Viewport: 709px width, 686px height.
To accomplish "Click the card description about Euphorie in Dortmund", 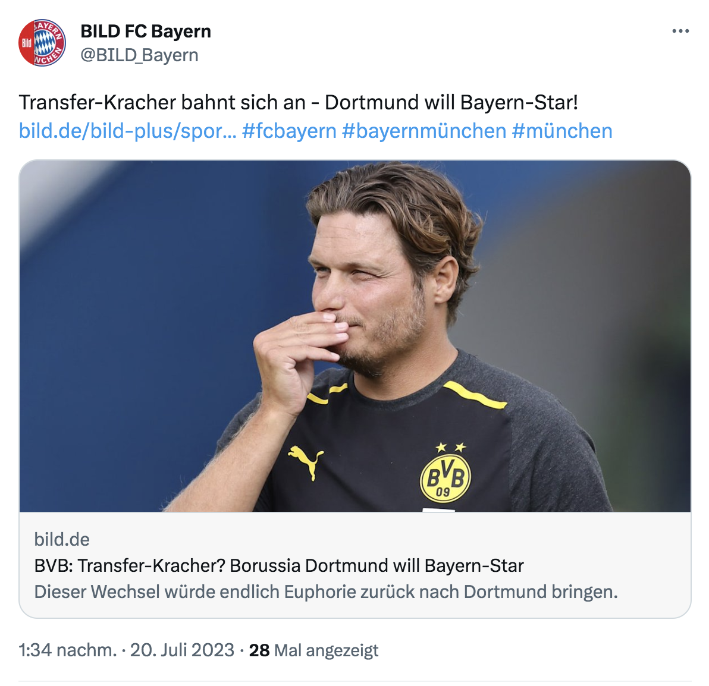I will (x=326, y=592).
